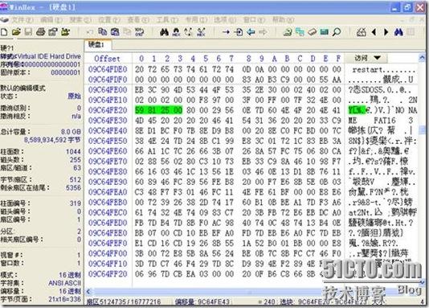Click the Print icon
The height and width of the screenshot is (308, 429).
pos(40,32)
